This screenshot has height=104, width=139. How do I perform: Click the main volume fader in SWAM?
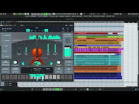pyautogui.click(x=67, y=51)
